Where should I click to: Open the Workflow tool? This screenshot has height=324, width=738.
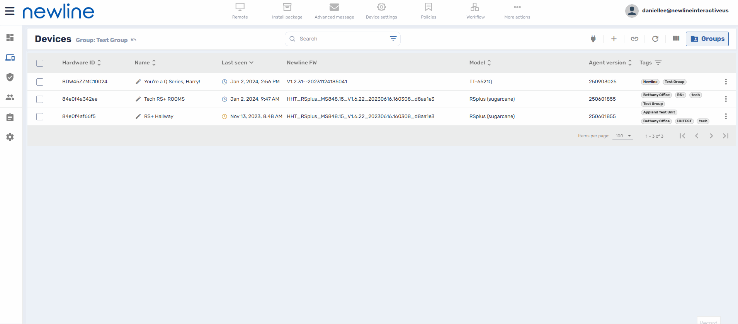(x=475, y=11)
